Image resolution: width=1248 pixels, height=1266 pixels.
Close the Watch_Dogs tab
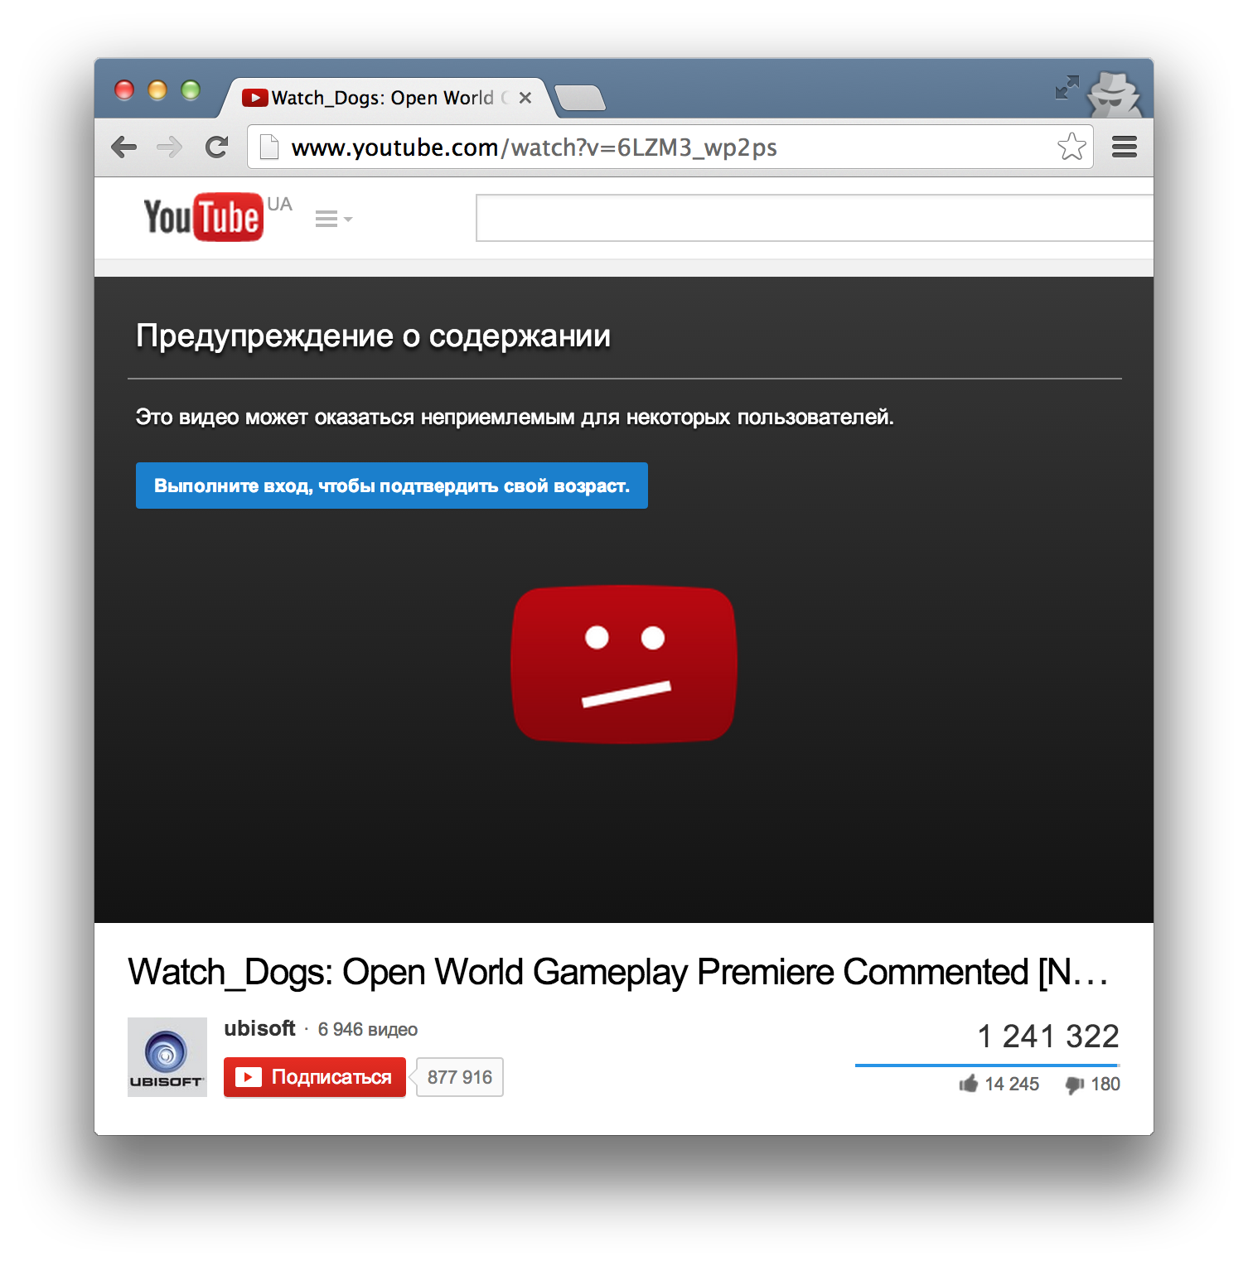click(525, 98)
